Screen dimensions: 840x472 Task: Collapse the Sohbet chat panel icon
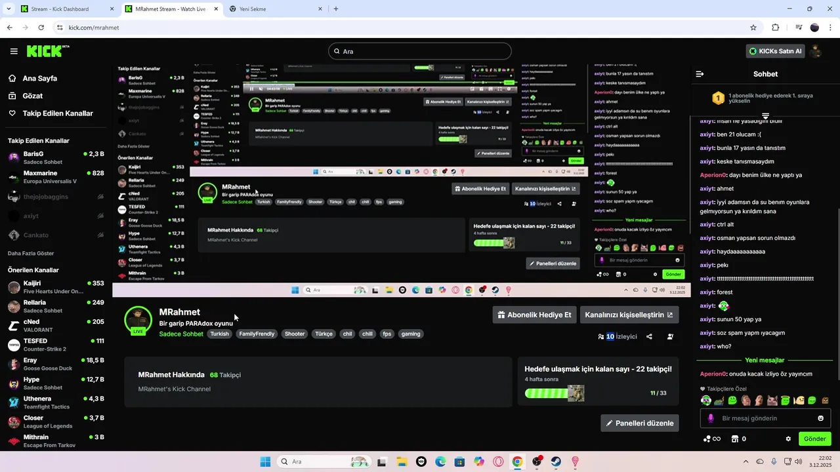pyautogui.click(x=700, y=74)
